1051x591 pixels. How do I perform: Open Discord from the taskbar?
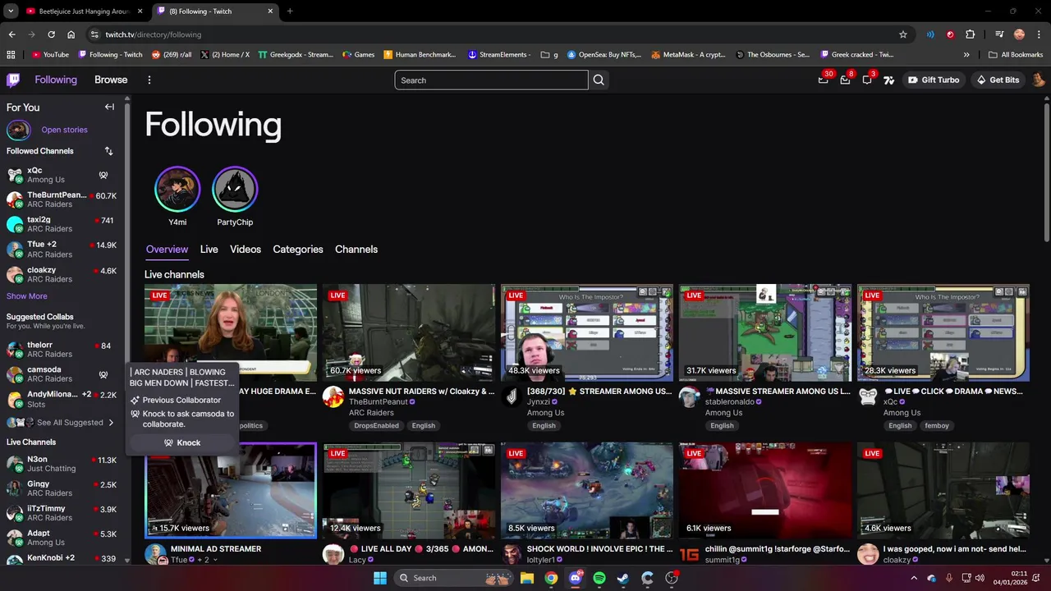click(575, 578)
